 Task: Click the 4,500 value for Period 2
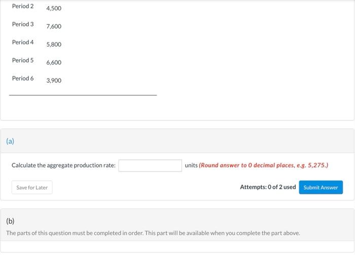pos(54,9)
